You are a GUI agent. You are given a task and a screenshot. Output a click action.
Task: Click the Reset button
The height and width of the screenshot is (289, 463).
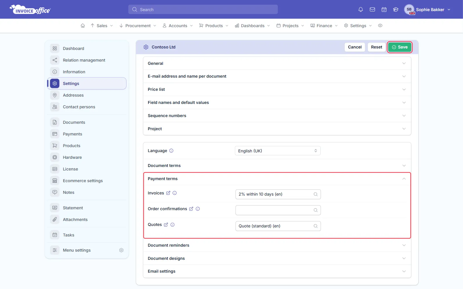coord(377,47)
